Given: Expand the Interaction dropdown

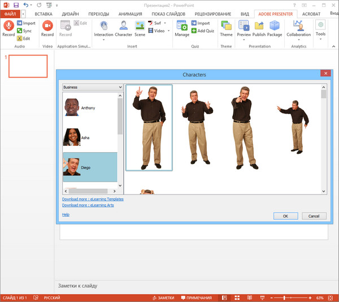Looking at the screenshot, I should (104, 40).
